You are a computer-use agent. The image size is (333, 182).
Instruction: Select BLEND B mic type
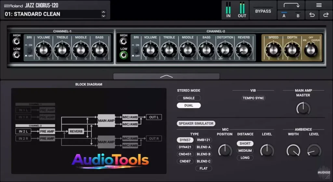(x=204, y=154)
